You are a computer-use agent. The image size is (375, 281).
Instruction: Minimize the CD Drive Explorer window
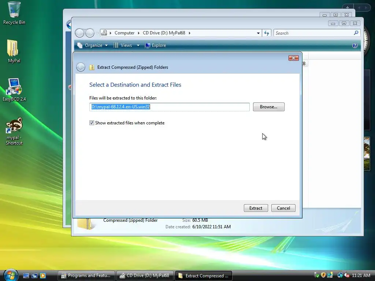333,23
